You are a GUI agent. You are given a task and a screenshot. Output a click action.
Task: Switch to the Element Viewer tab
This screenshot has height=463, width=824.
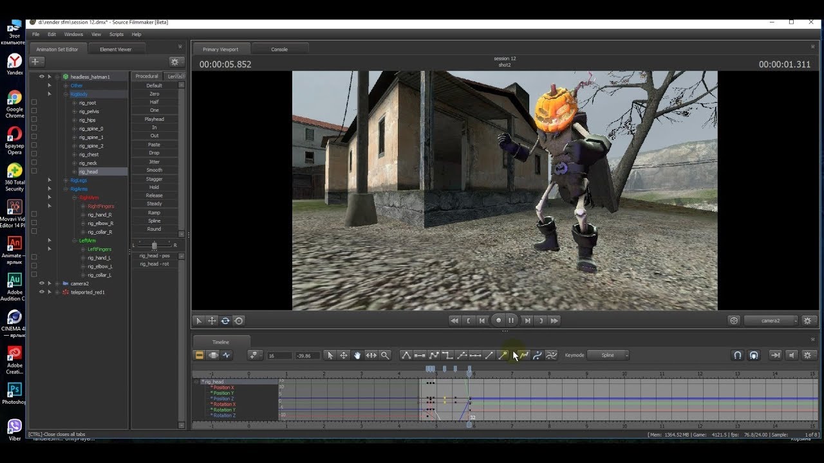click(115, 49)
